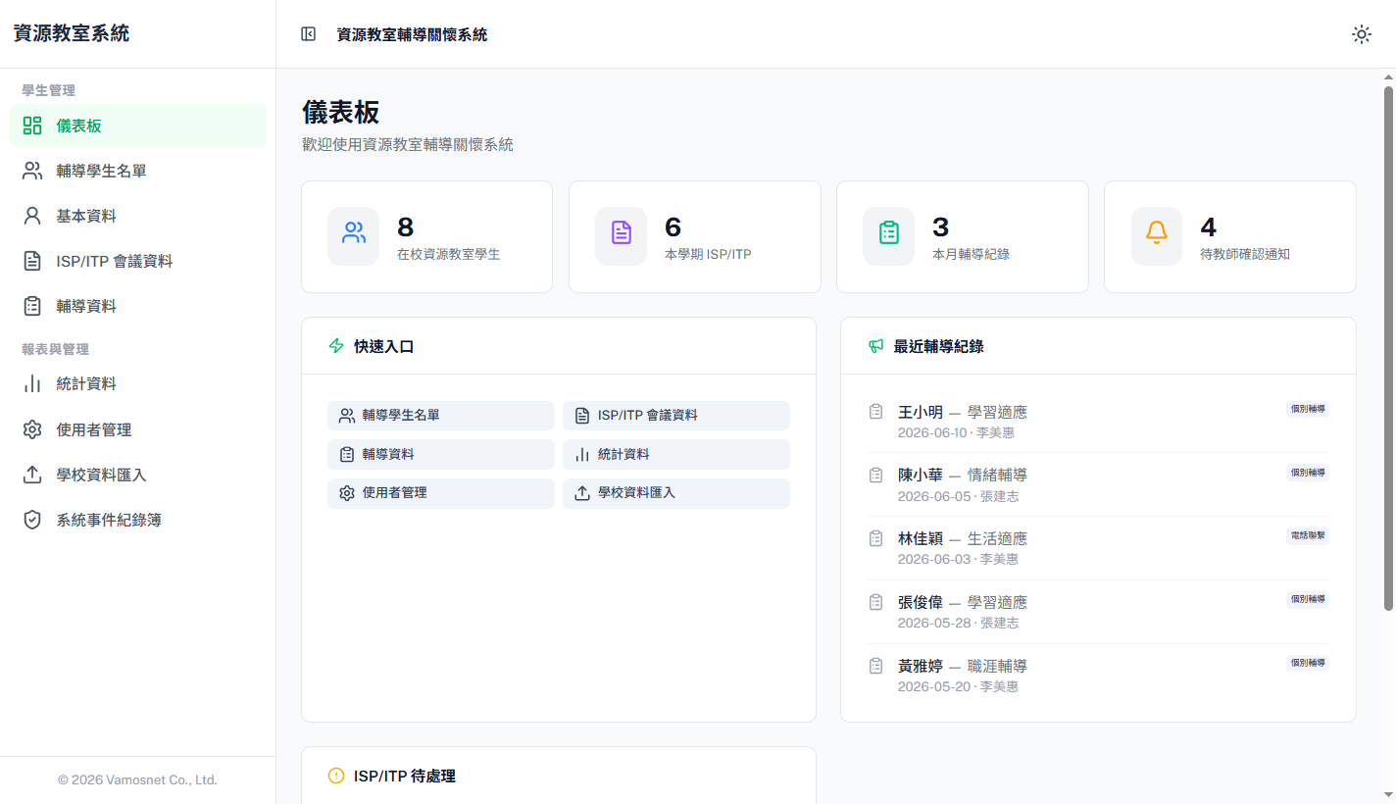Click the record icon next to 陳小華
Viewport: 1396px width, 804px height.
(x=876, y=475)
